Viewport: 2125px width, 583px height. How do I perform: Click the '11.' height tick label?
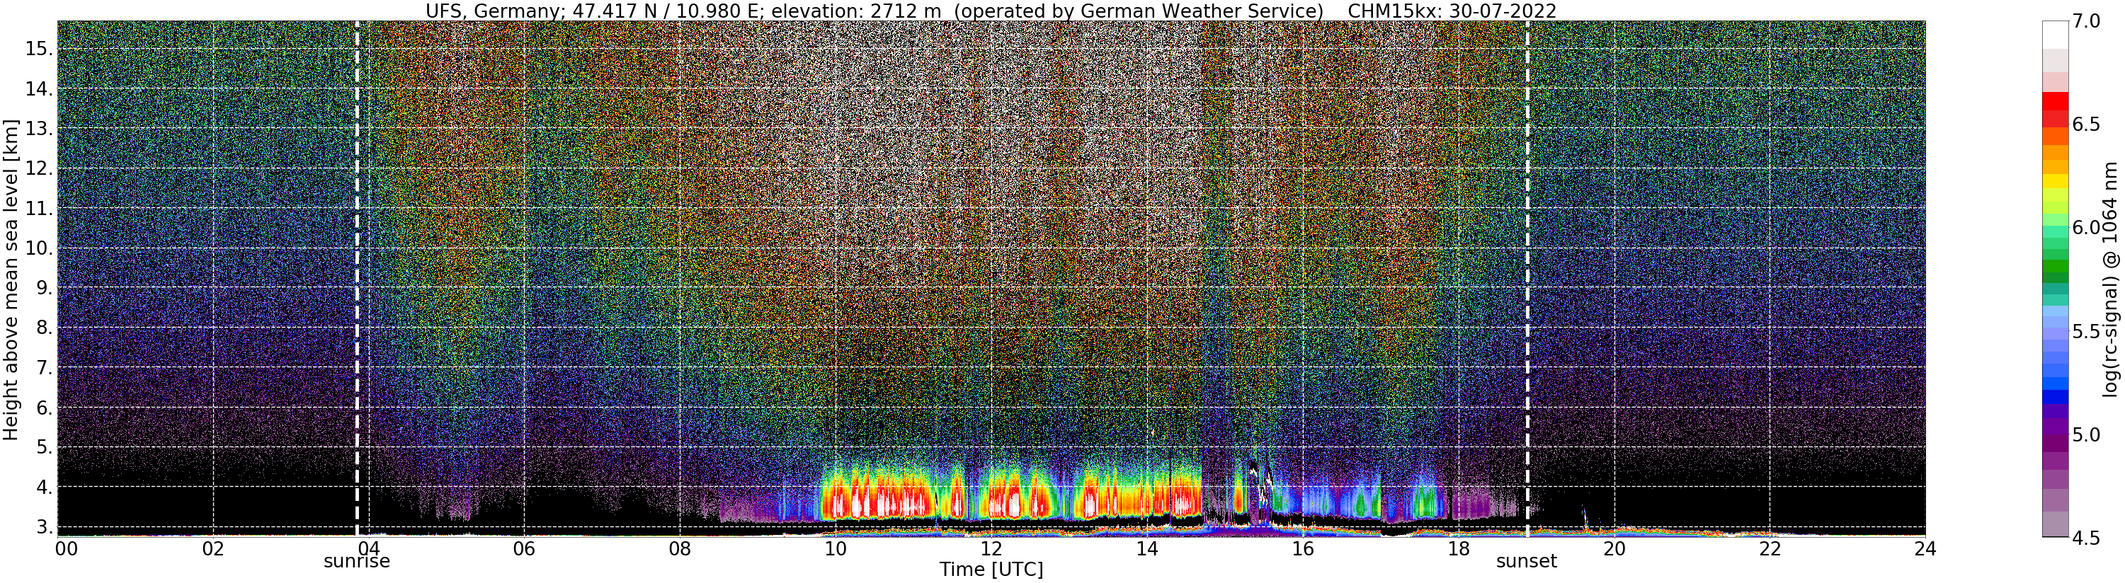point(39,209)
